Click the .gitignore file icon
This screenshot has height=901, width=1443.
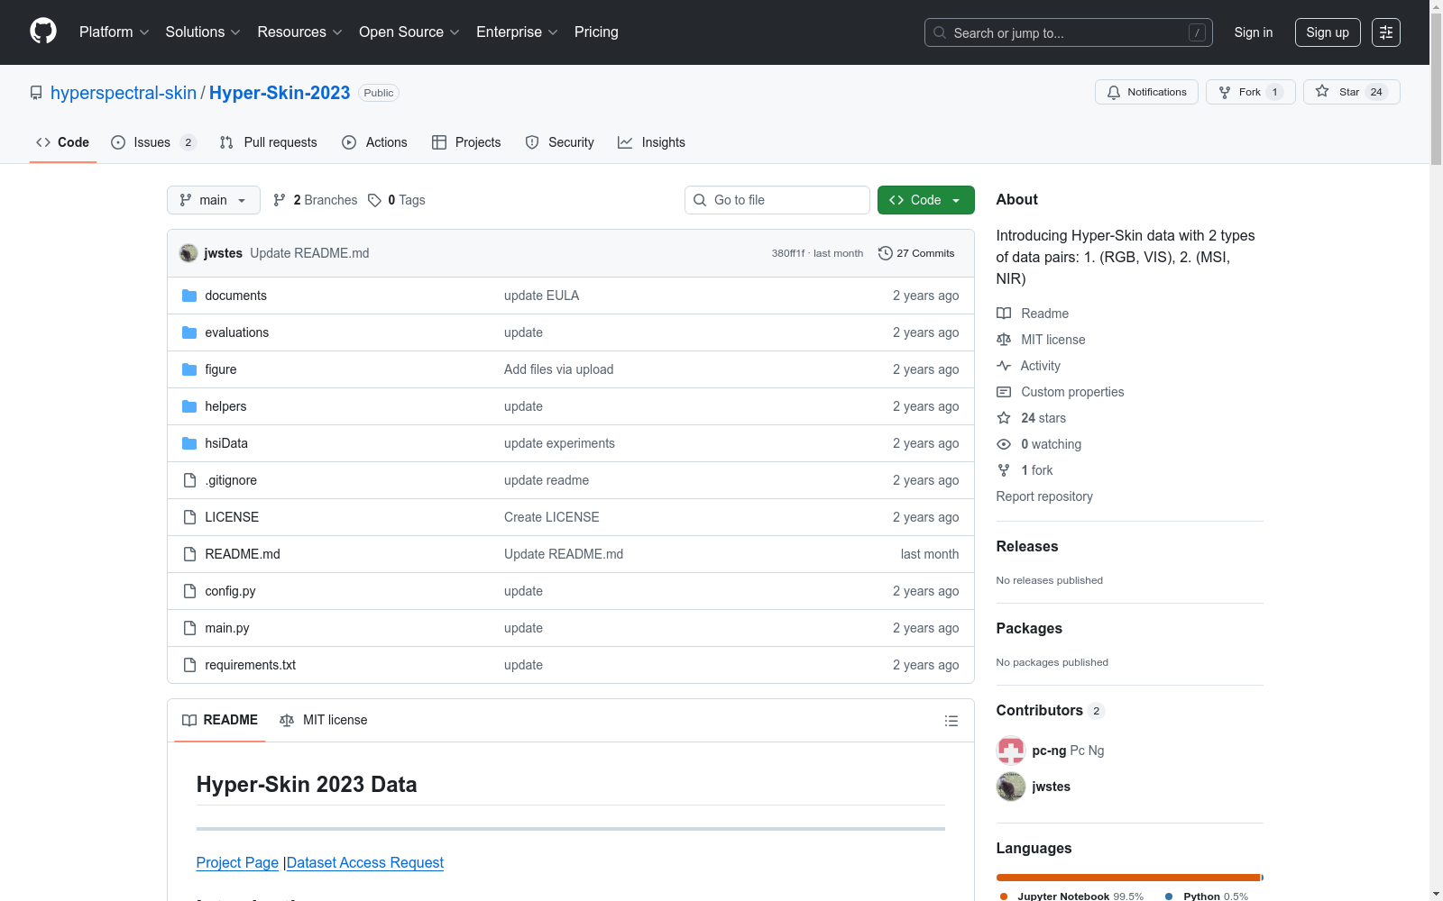point(189,480)
